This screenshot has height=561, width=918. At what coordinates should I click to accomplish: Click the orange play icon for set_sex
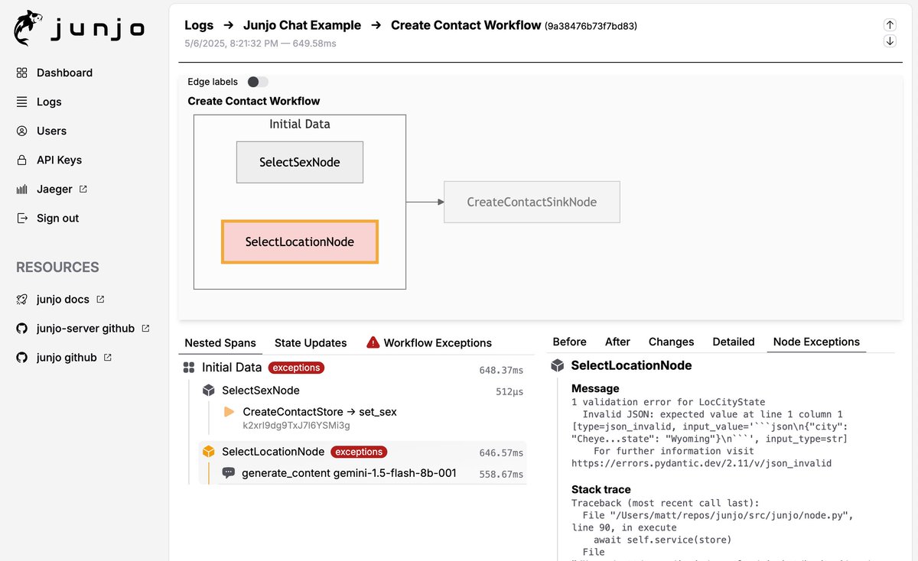point(229,412)
